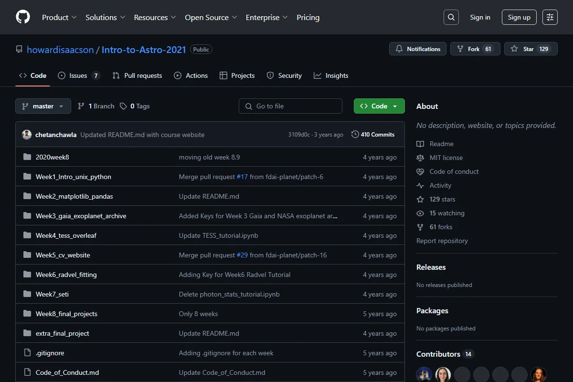Open the MIT license link
Image resolution: width=573 pixels, height=382 pixels.
point(446,158)
